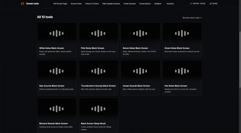241x133 pixels.
Task: Click the waveform icon on Green Noise card
Action: pyautogui.click(x=182, y=33)
